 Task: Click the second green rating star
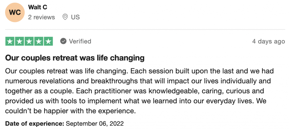coord(19,41)
